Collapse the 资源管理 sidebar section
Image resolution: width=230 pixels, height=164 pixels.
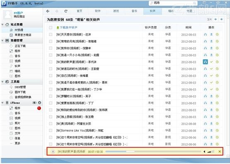point(2,41)
